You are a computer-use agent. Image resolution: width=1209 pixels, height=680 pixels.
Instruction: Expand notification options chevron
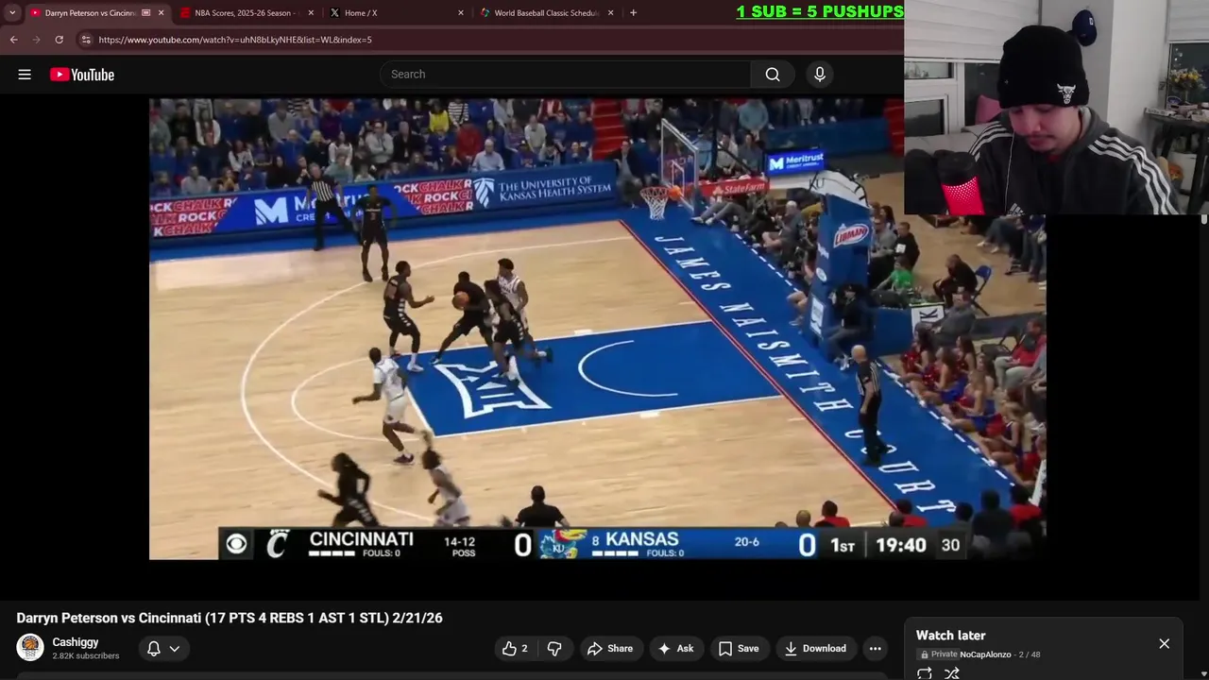(x=175, y=649)
